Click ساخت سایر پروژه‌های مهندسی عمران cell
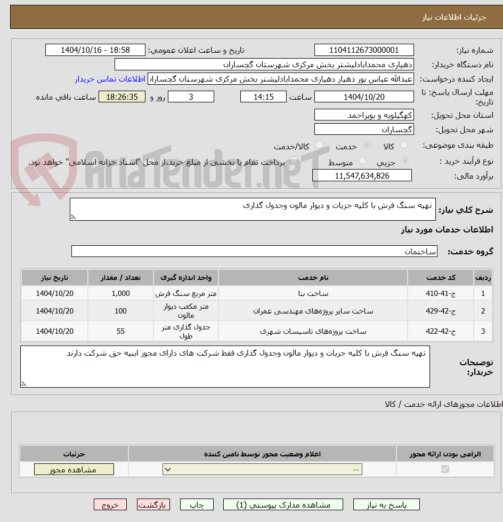Viewport: 503px width, 522px height. point(313,311)
